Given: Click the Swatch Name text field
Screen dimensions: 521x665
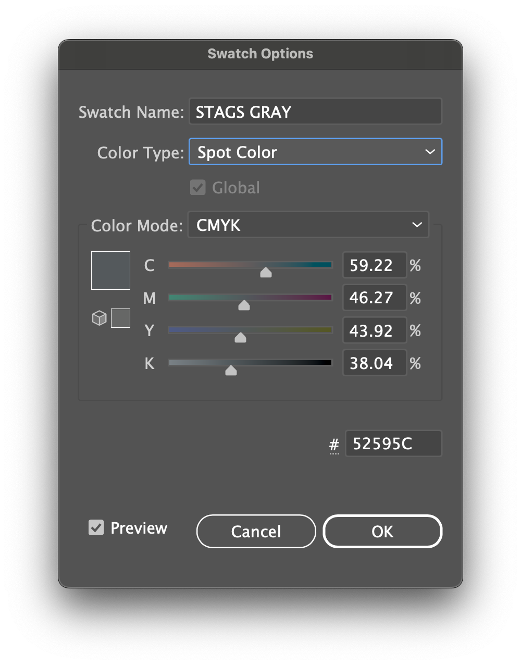Looking at the screenshot, I should click(x=315, y=112).
